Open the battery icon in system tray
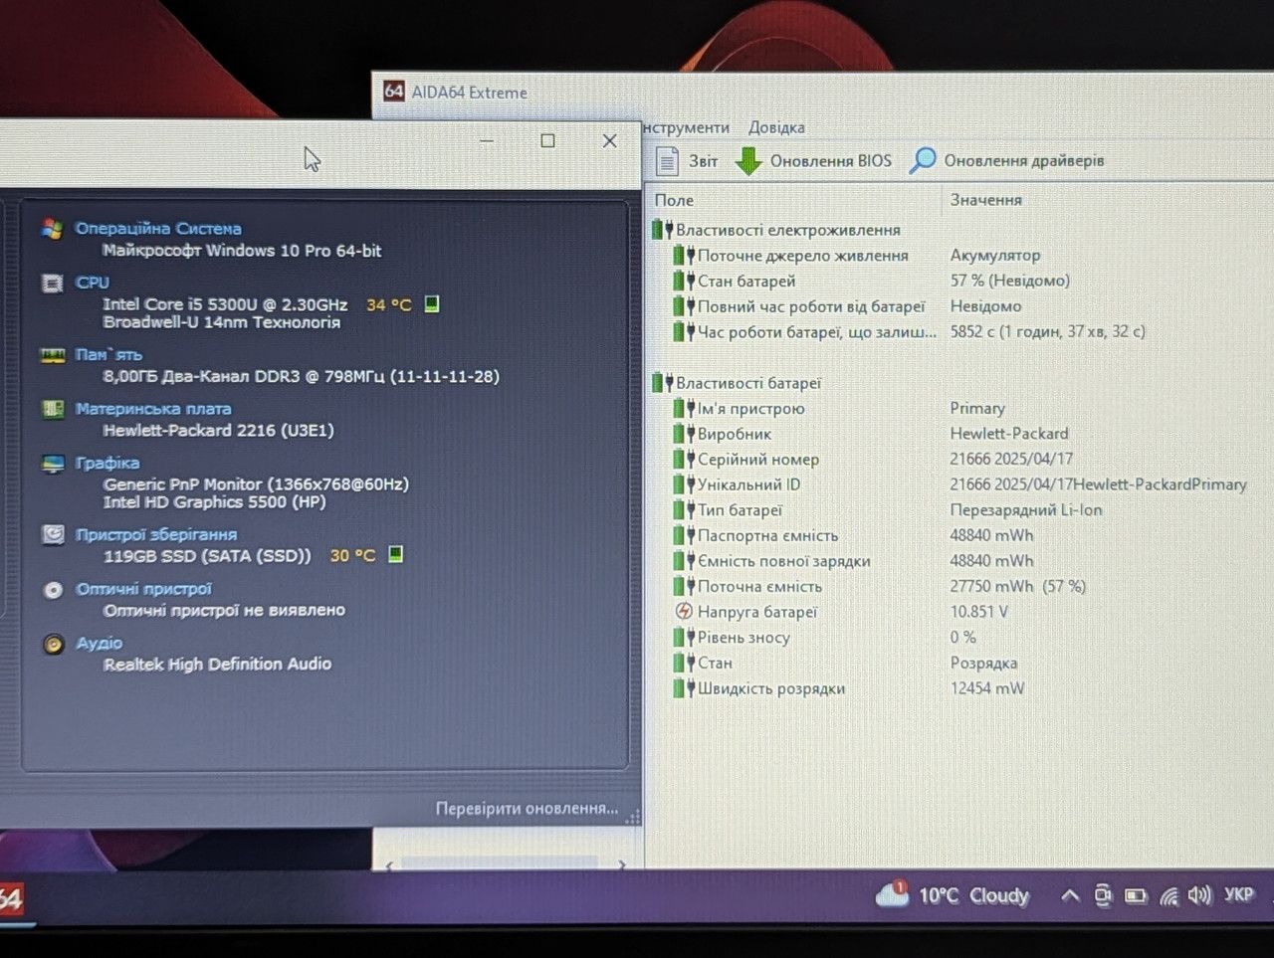 pos(1136,896)
